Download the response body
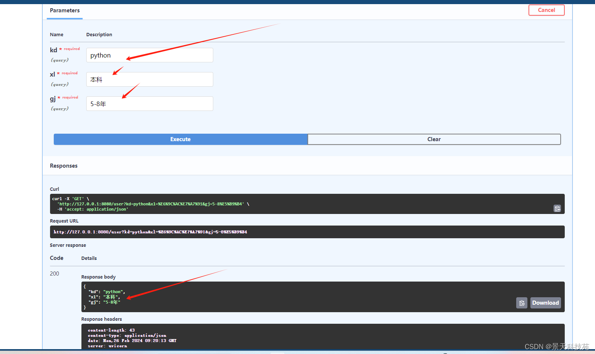The width and height of the screenshot is (595, 354). (545, 303)
